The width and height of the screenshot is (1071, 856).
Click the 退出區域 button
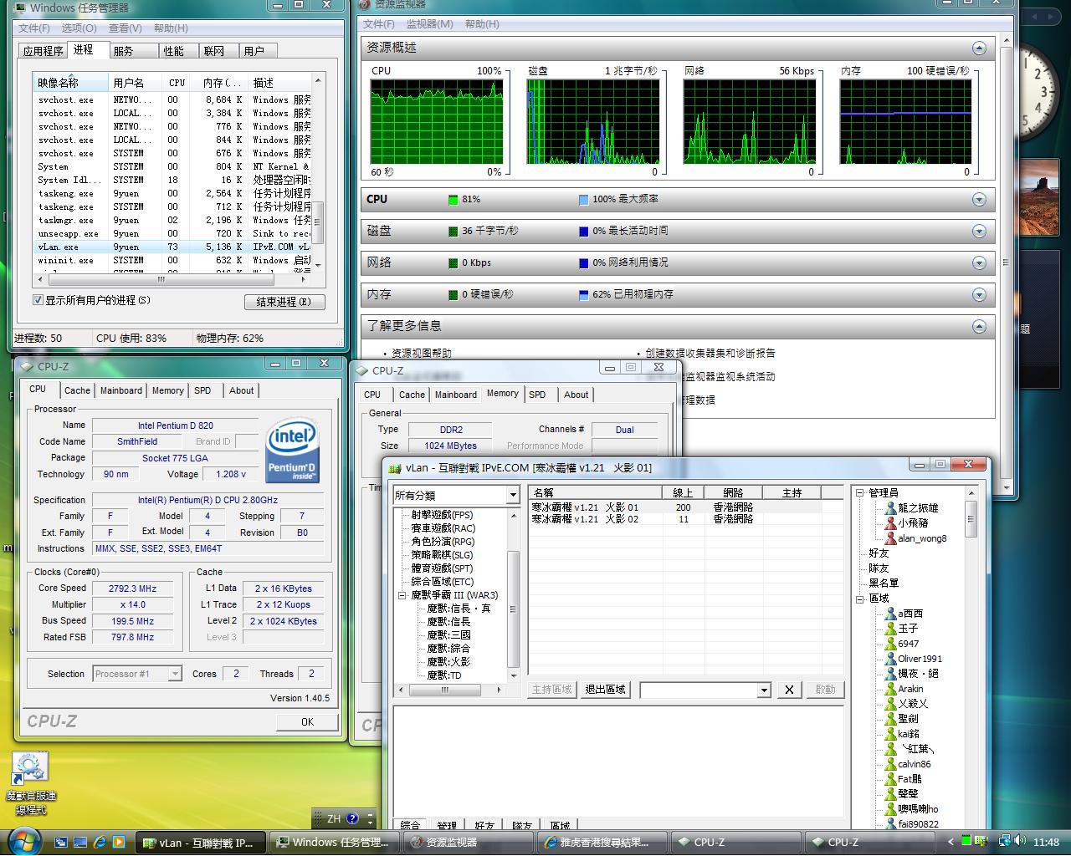pyautogui.click(x=605, y=690)
